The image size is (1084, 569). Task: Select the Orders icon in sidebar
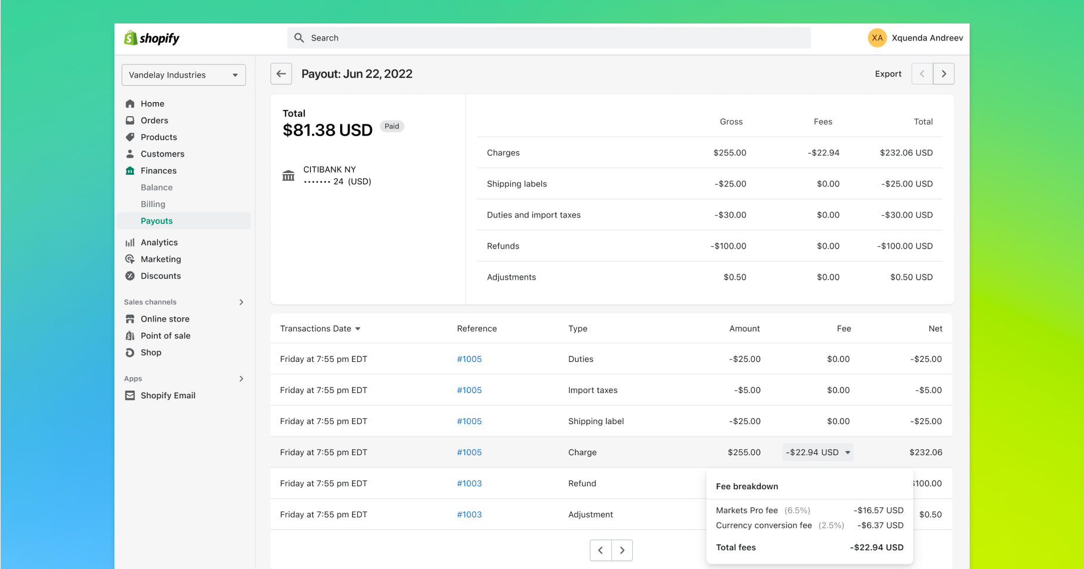pos(130,120)
